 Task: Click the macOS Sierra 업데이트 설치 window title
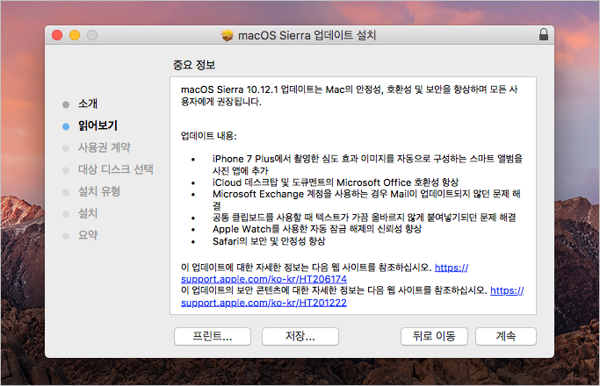pos(307,36)
